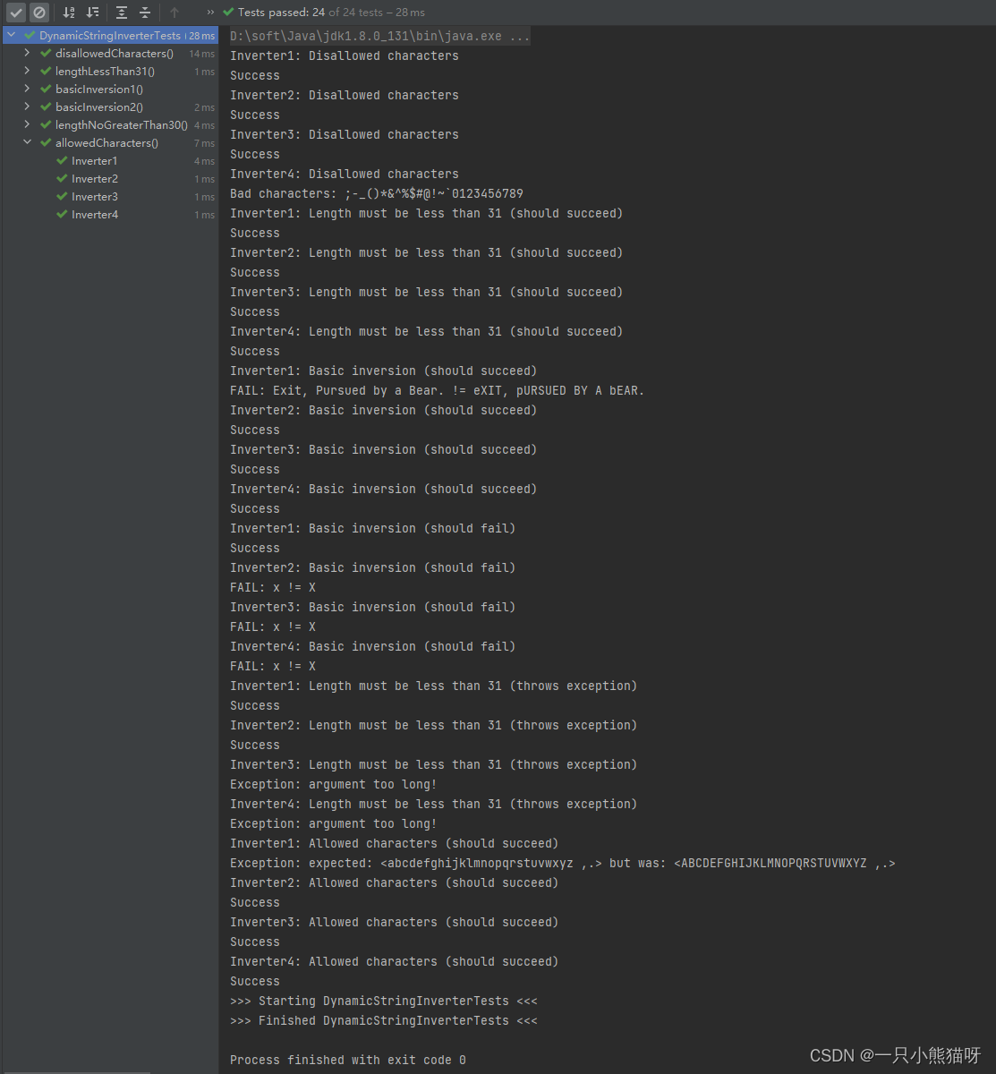
Task: Select the disallowedCharacters() test
Action: click(114, 54)
